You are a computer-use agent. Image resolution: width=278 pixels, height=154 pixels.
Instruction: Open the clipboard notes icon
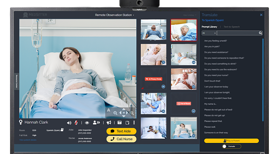pos(127,123)
